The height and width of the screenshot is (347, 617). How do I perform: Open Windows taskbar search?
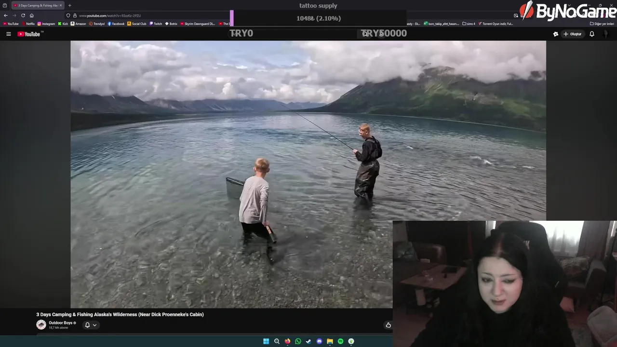click(x=277, y=341)
